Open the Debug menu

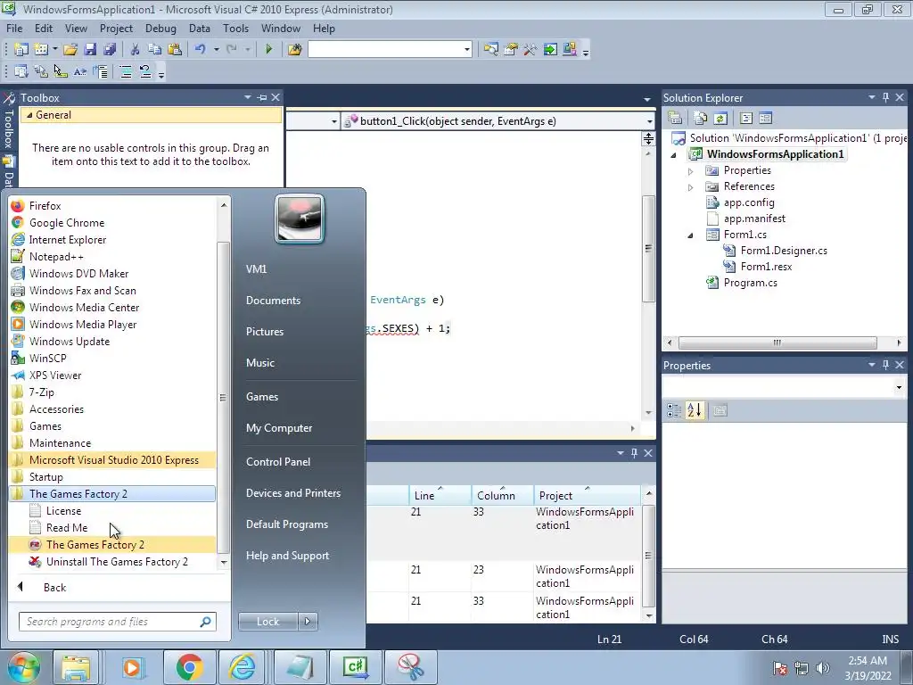pyautogui.click(x=160, y=29)
